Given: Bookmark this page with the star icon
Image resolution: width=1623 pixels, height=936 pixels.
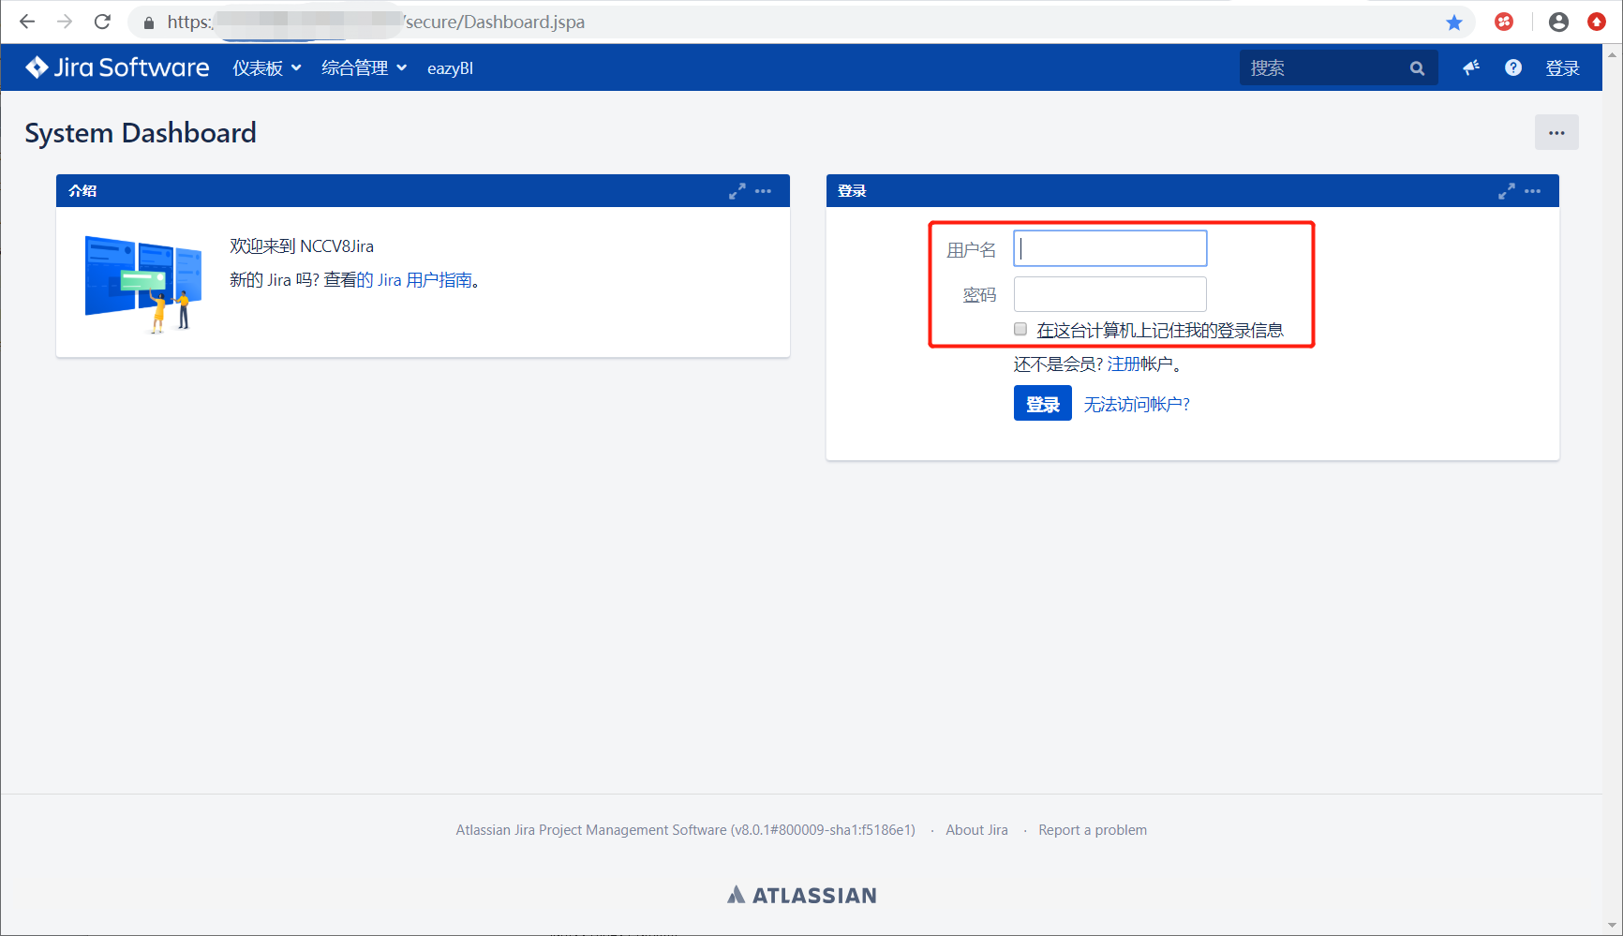Looking at the screenshot, I should click(x=1454, y=22).
